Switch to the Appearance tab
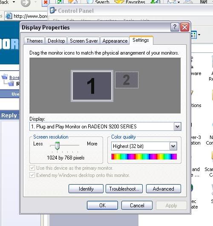Viewport: 213px width, 226px height. (115, 41)
